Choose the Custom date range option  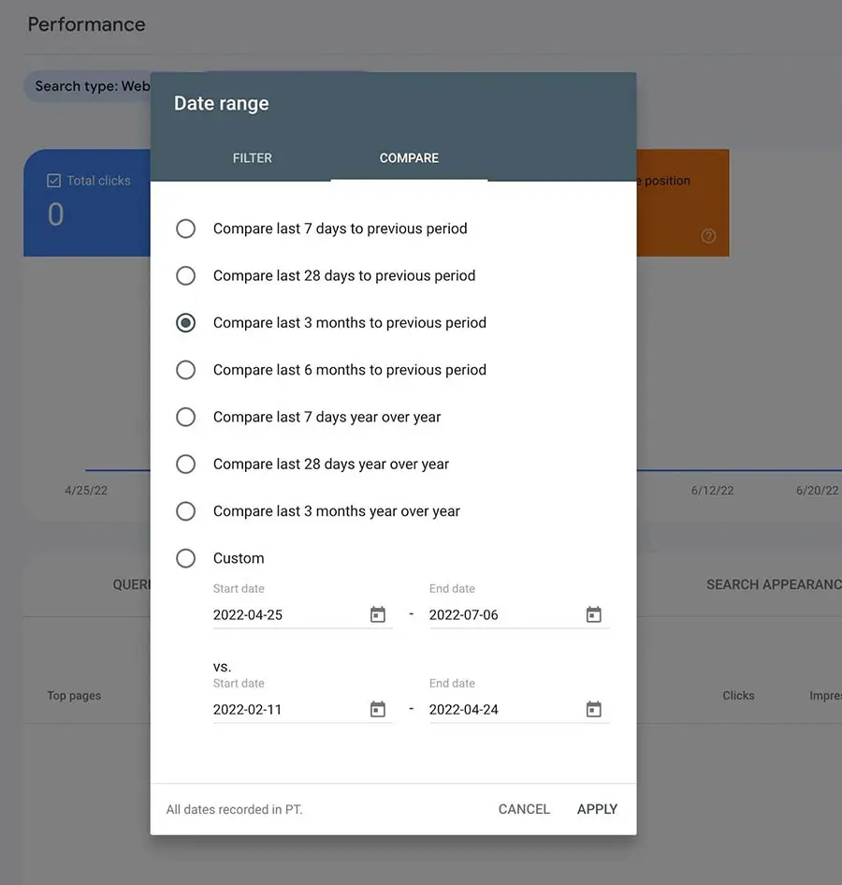pos(186,558)
